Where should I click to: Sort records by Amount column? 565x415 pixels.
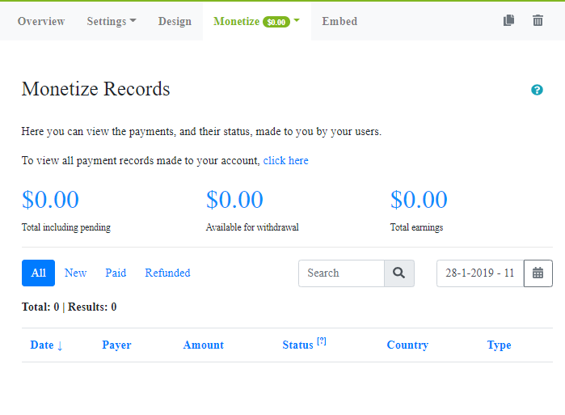click(x=203, y=345)
